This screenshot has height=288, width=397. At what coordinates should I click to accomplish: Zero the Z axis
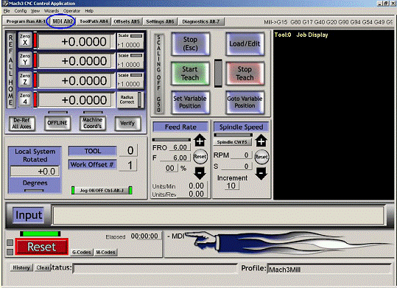point(25,80)
